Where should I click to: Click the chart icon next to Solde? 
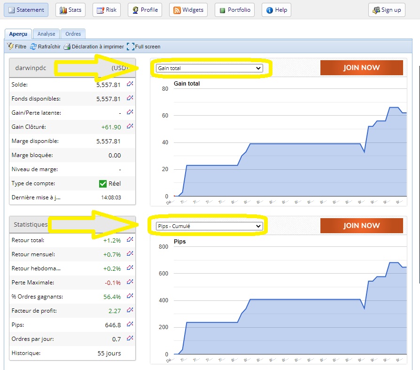coord(130,85)
